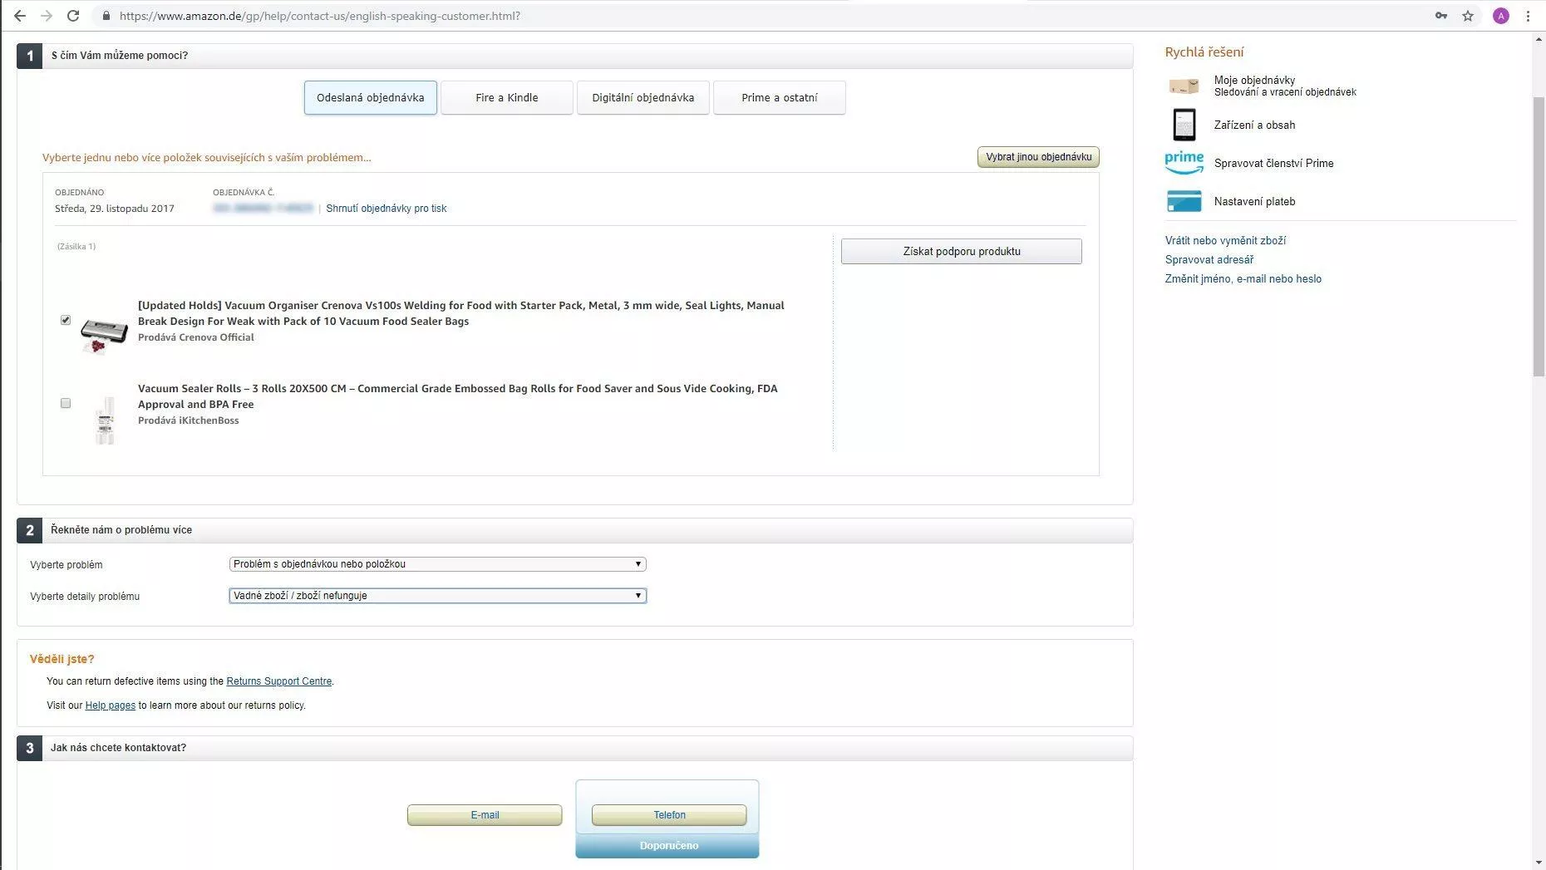1546x870 pixels.
Task: Open Zařízení a obsah link
Action: click(x=1254, y=125)
